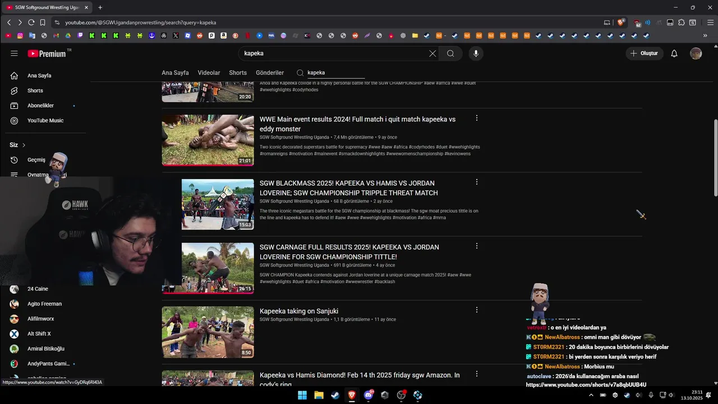Switch to the Gönderiler tab
The image size is (718, 404).
pyautogui.click(x=270, y=73)
